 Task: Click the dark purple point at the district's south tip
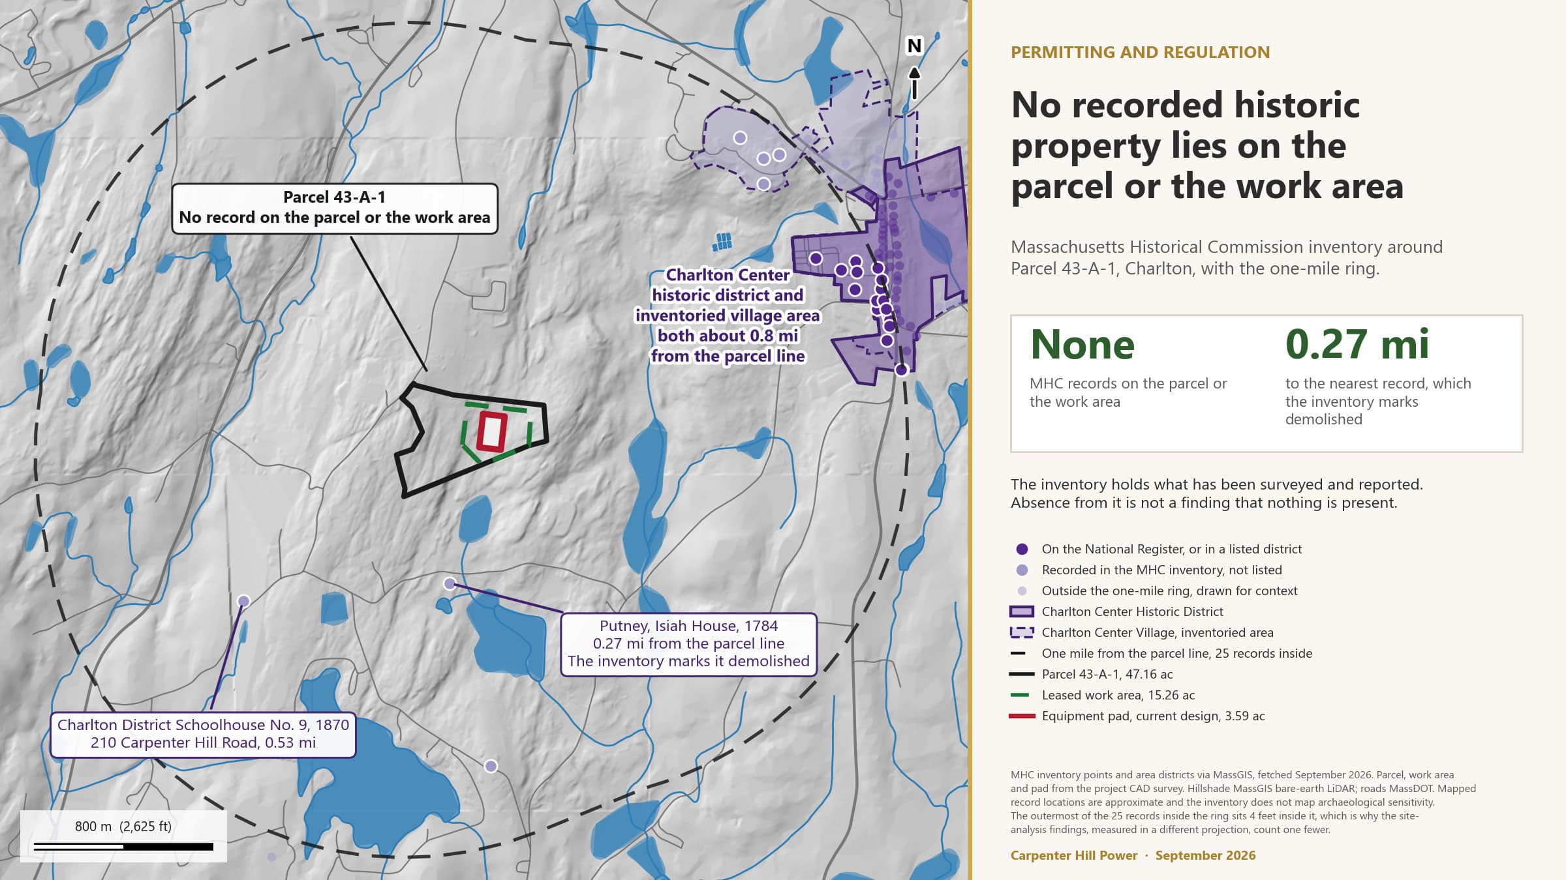(902, 370)
